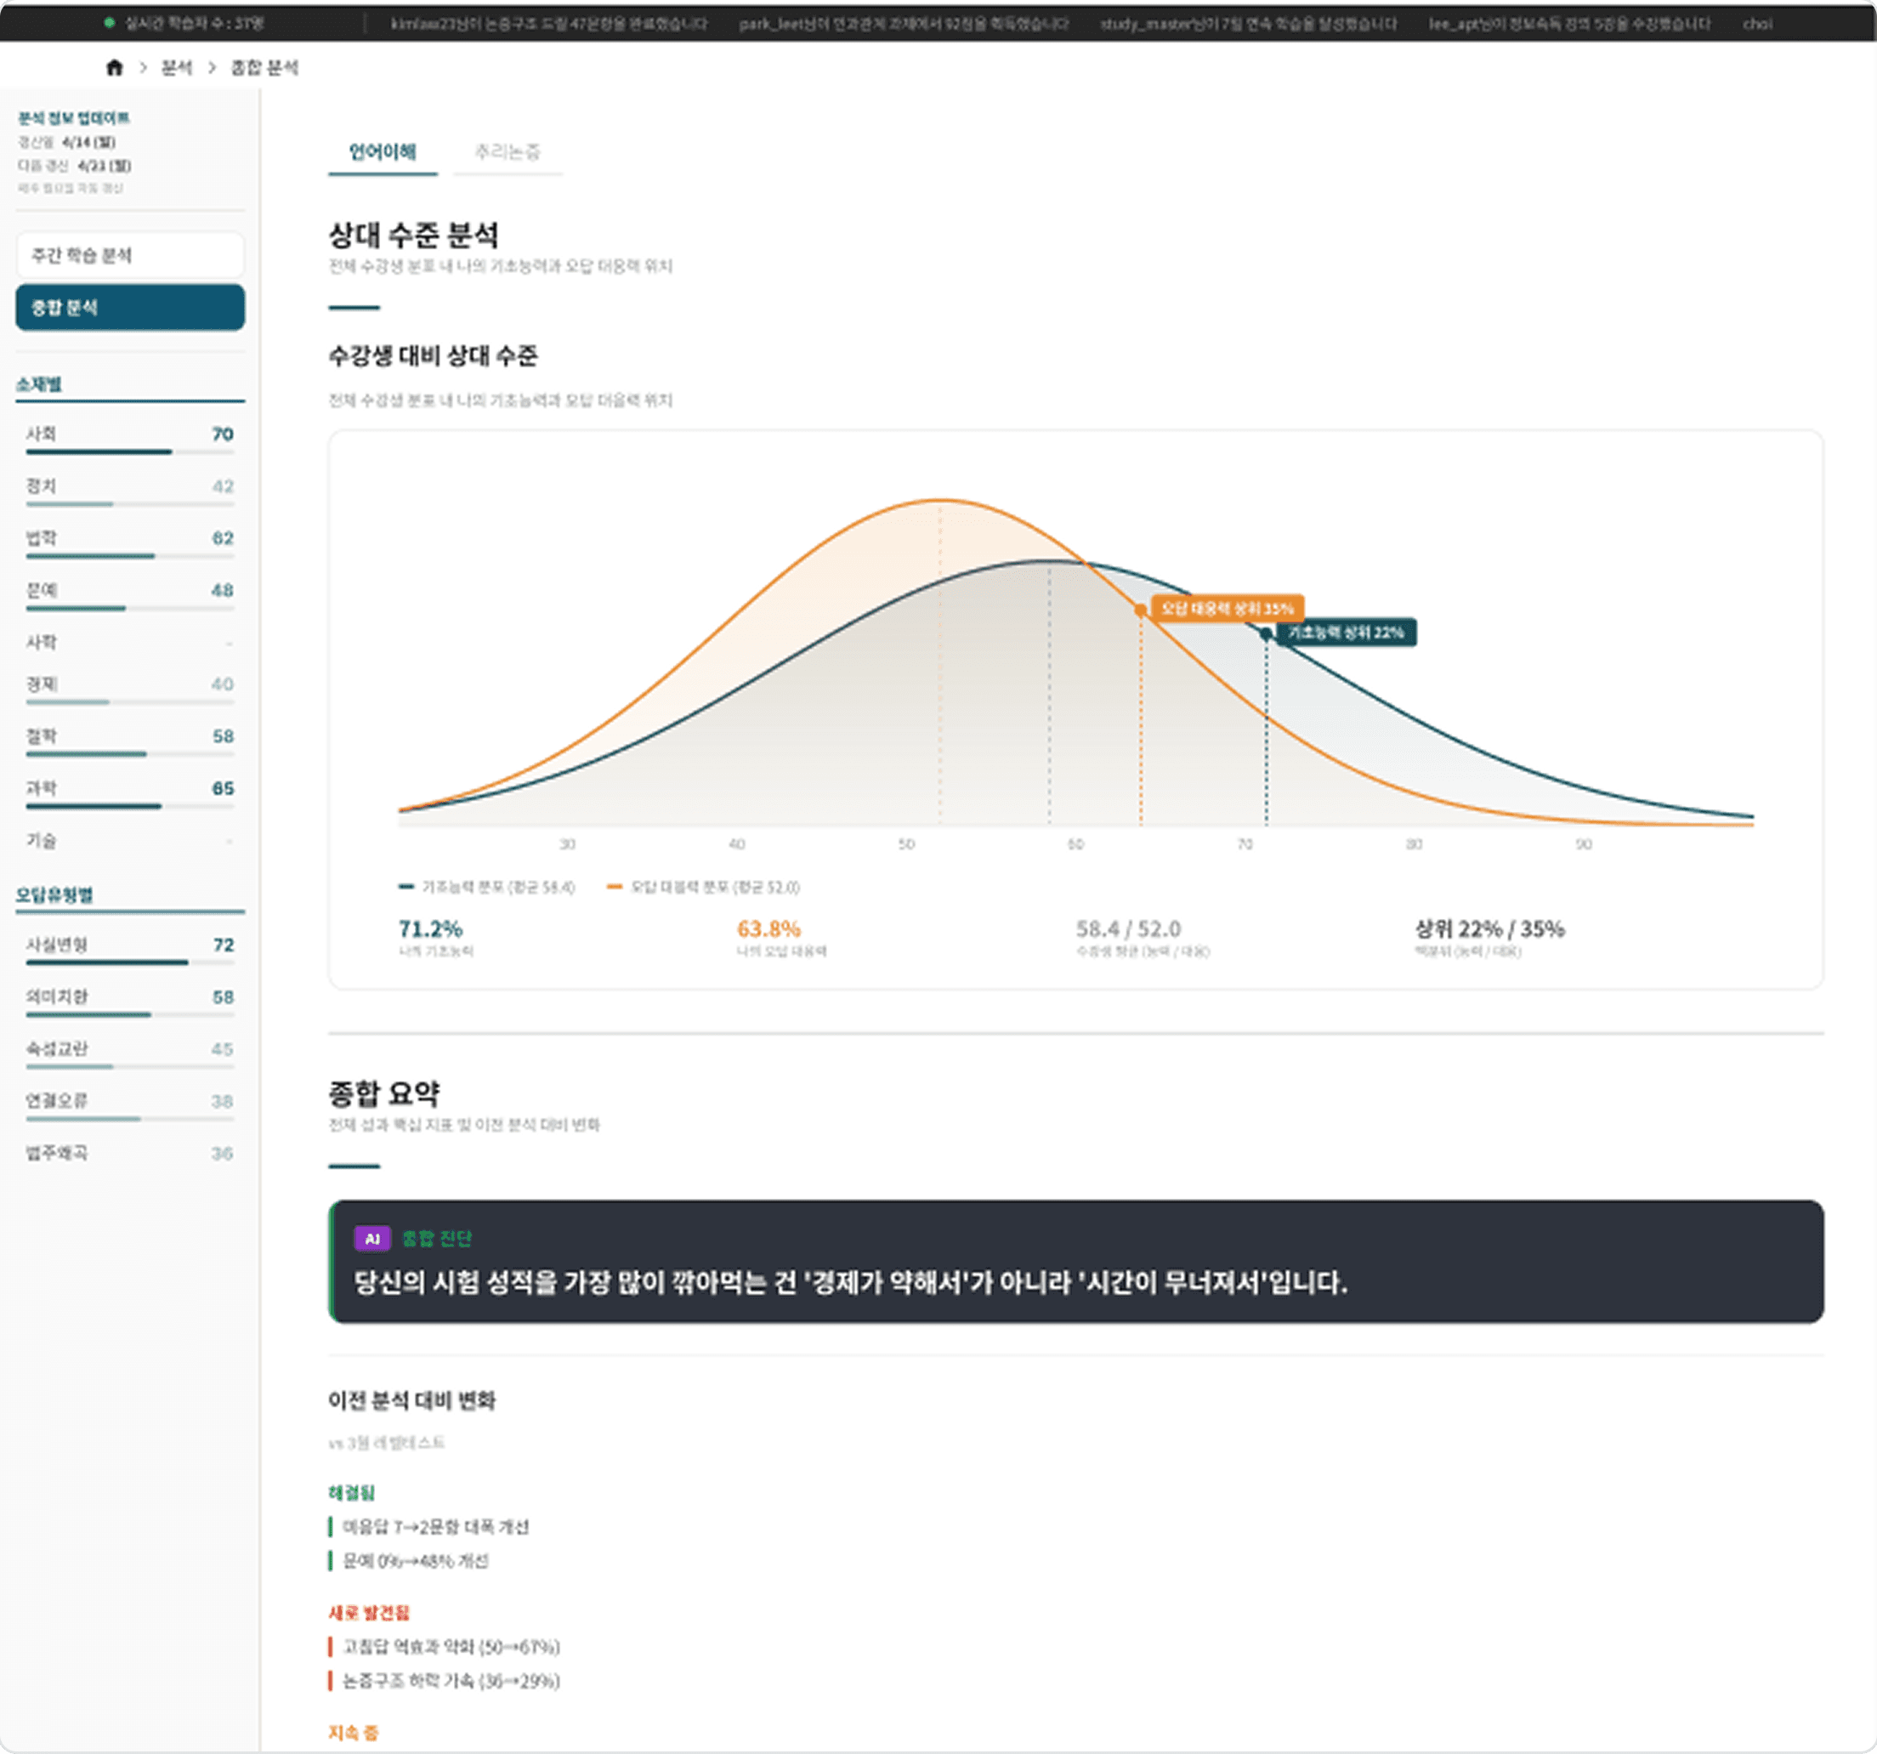Click the study_master ticker notification
This screenshot has height=1754, width=1877.
1248,24
